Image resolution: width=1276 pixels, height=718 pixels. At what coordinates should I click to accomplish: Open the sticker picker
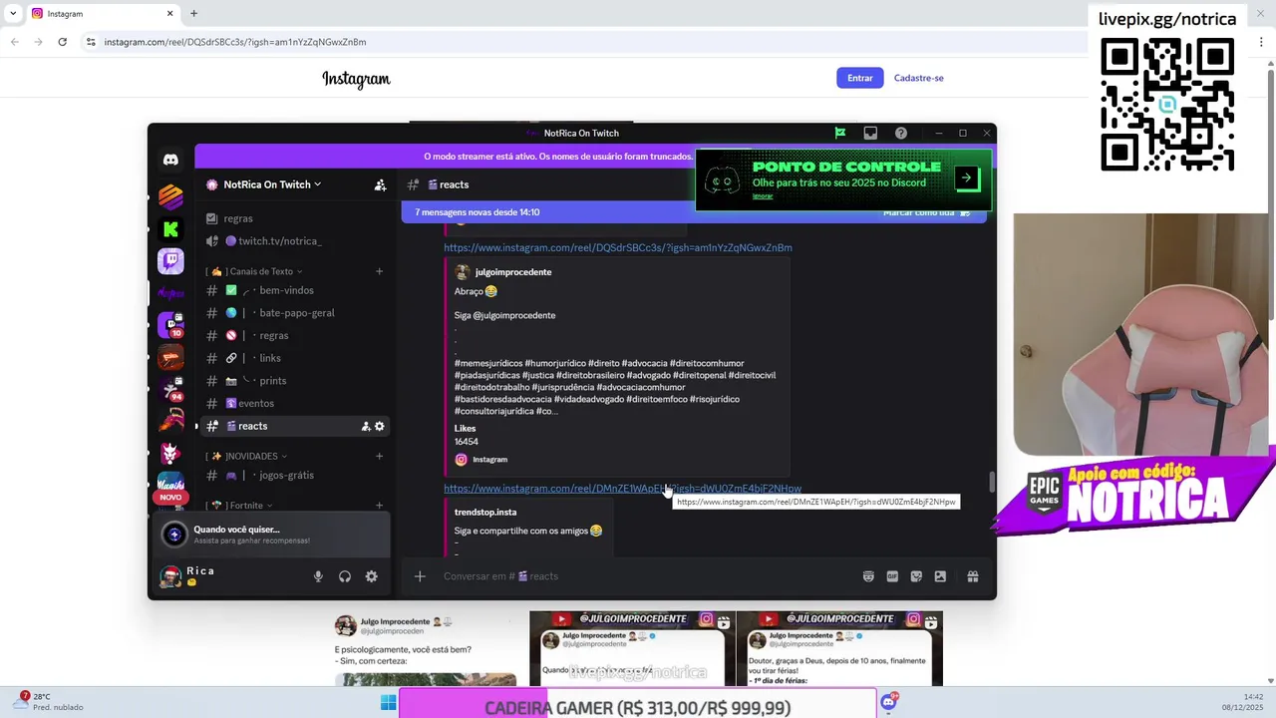point(916,576)
